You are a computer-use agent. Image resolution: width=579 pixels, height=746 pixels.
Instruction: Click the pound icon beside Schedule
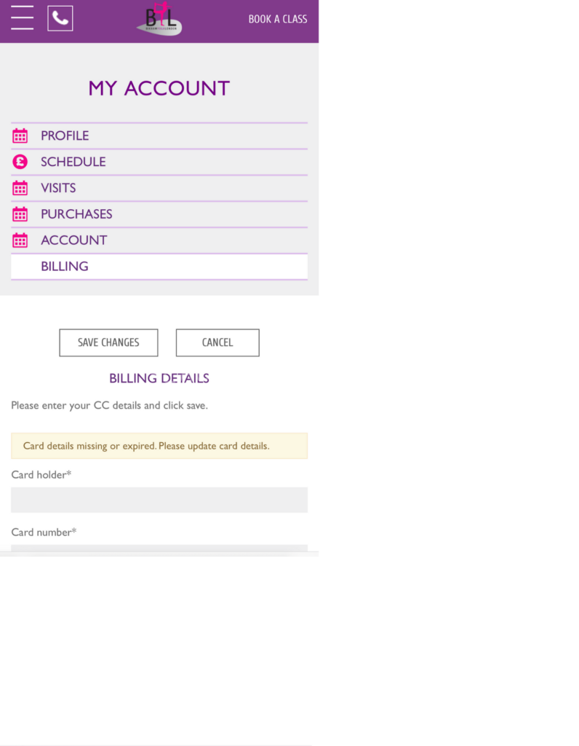(20, 162)
